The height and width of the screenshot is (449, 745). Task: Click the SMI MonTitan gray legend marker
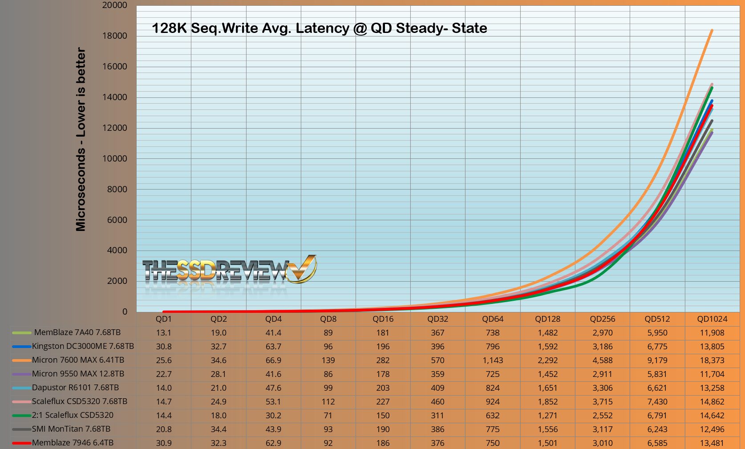pos(21,429)
